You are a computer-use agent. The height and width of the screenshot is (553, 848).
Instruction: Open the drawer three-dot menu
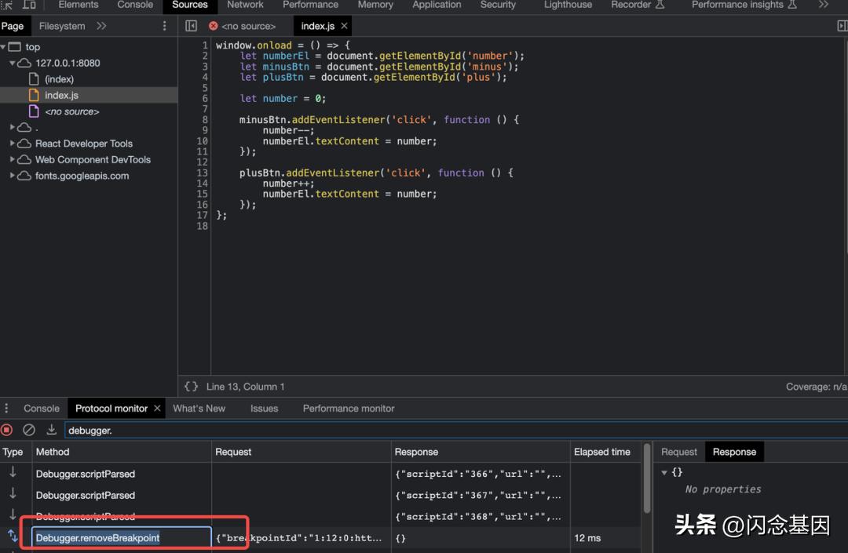pyautogui.click(x=7, y=408)
